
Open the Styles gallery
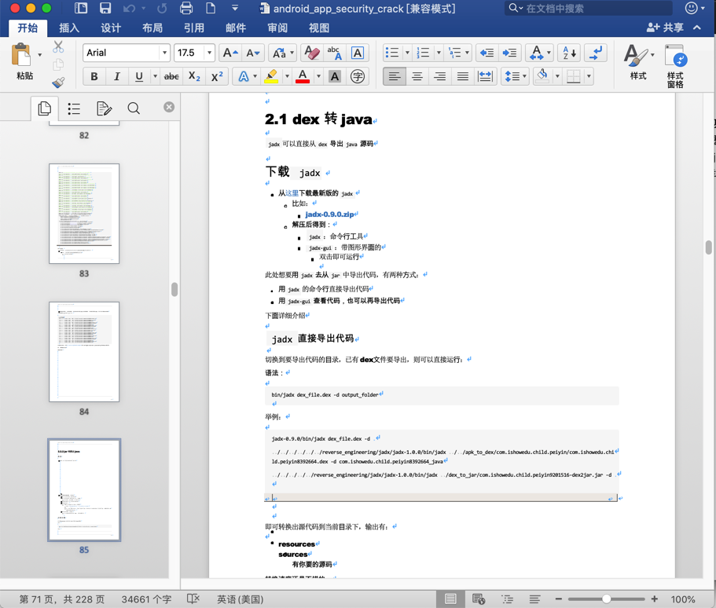638,63
